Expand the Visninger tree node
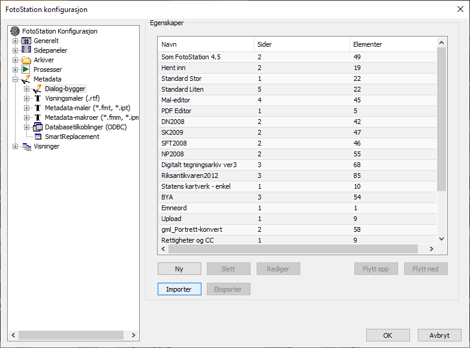The width and height of the screenshot is (470, 348). 16,146
